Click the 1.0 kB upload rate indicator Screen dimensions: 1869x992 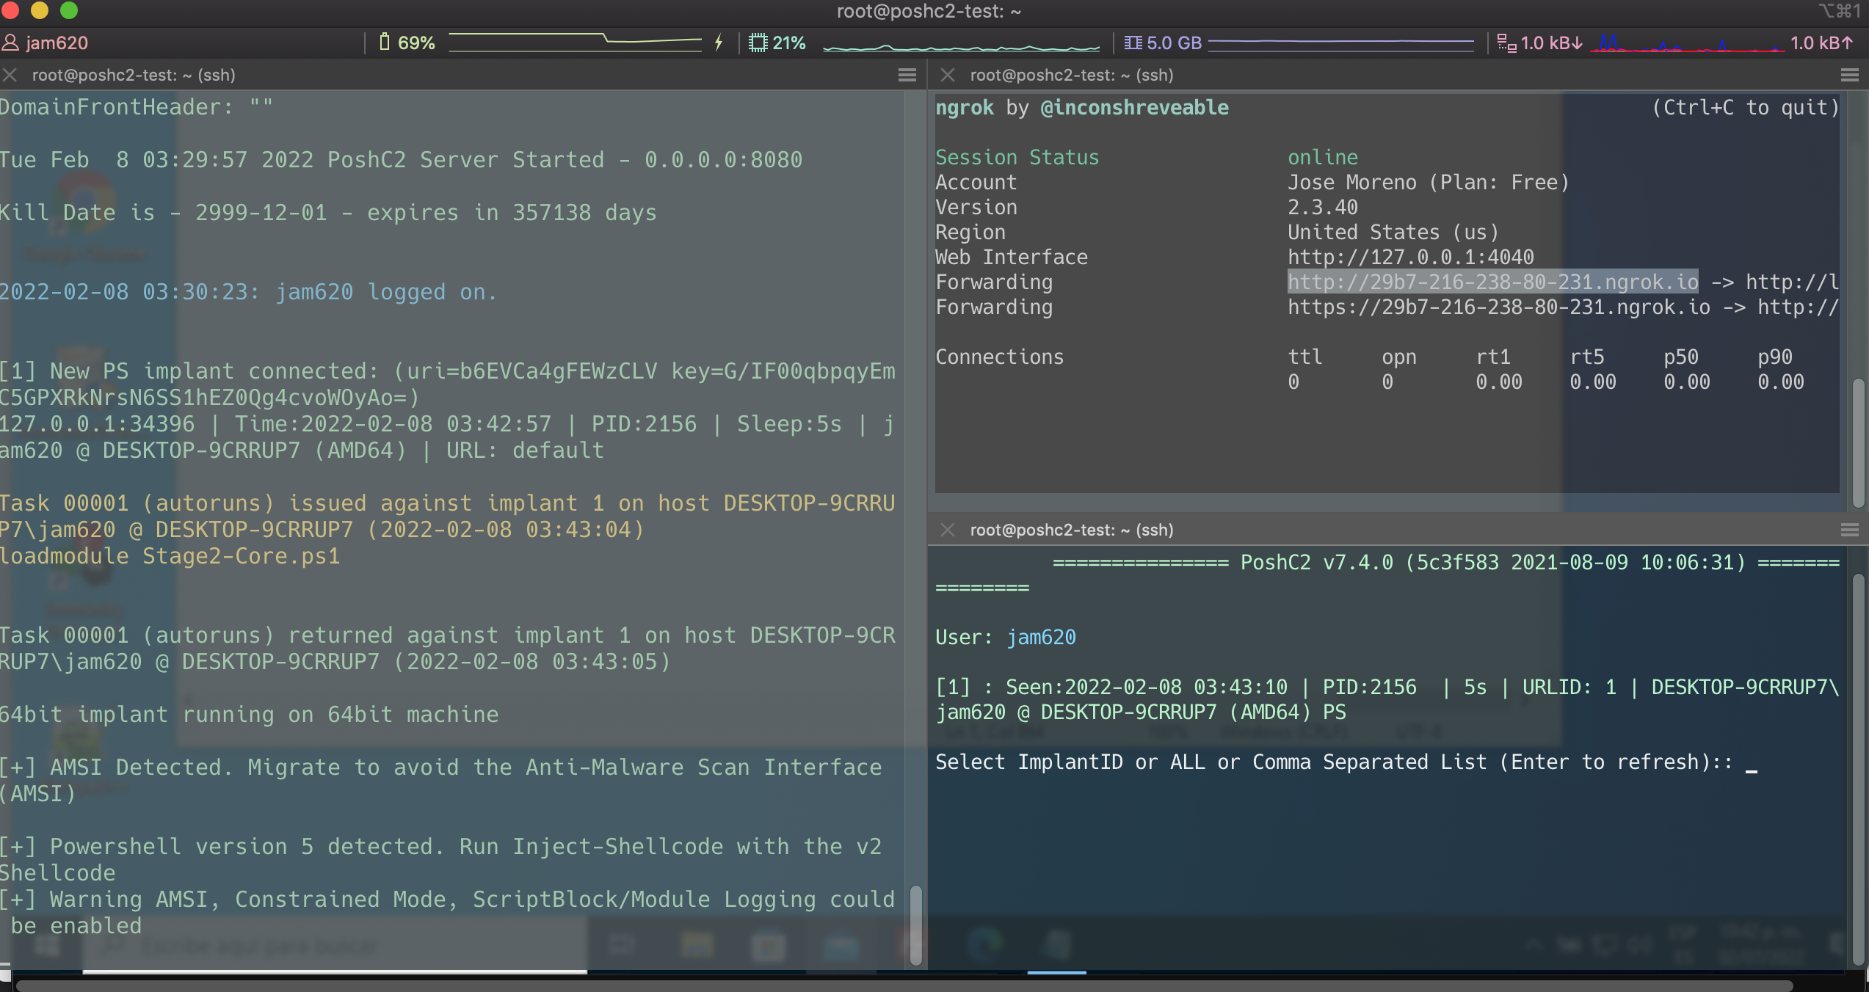[x=1821, y=43]
